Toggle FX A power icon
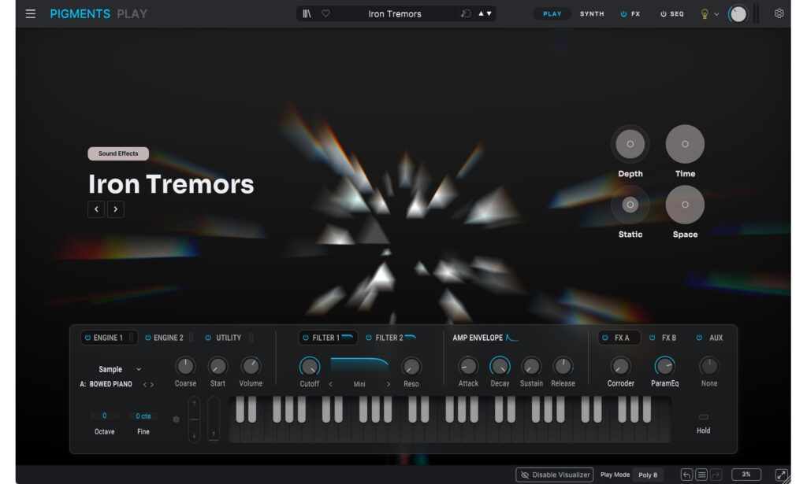 point(605,338)
